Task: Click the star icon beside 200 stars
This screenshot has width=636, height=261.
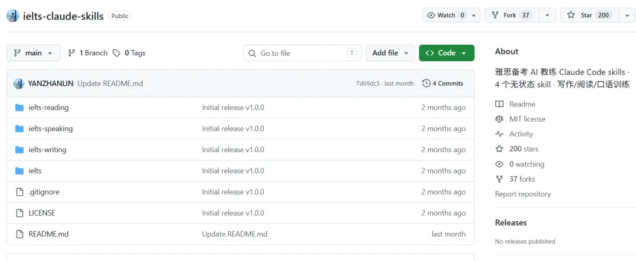Action: click(499, 149)
